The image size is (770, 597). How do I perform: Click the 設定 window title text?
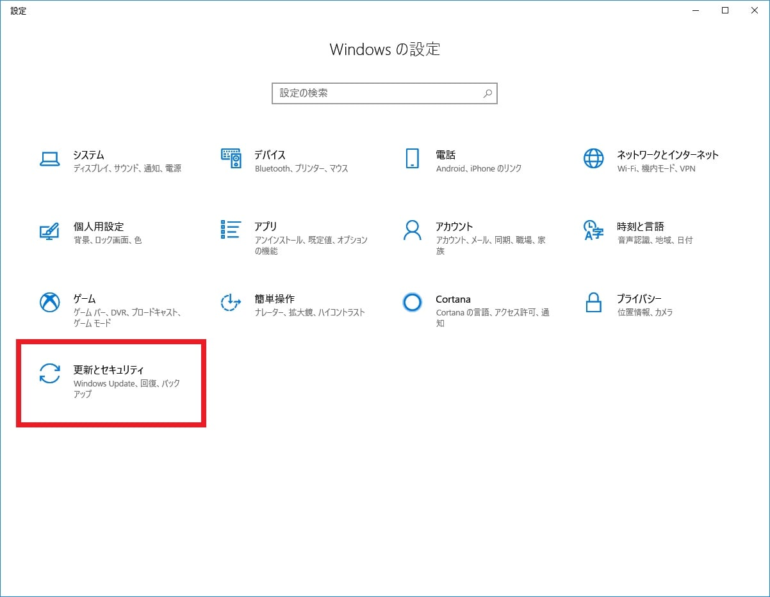click(19, 11)
